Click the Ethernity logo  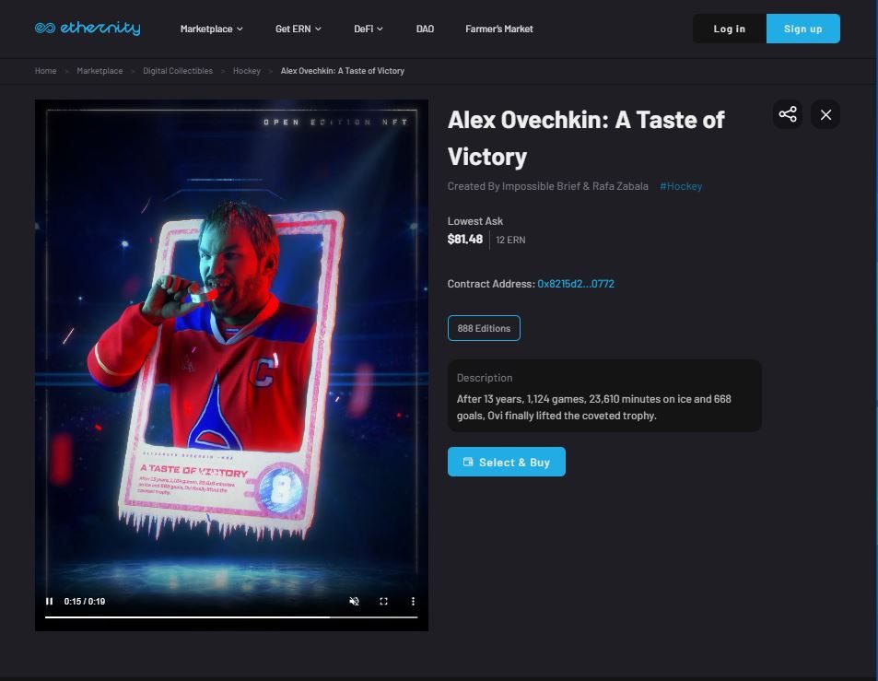tap(88, 28)
